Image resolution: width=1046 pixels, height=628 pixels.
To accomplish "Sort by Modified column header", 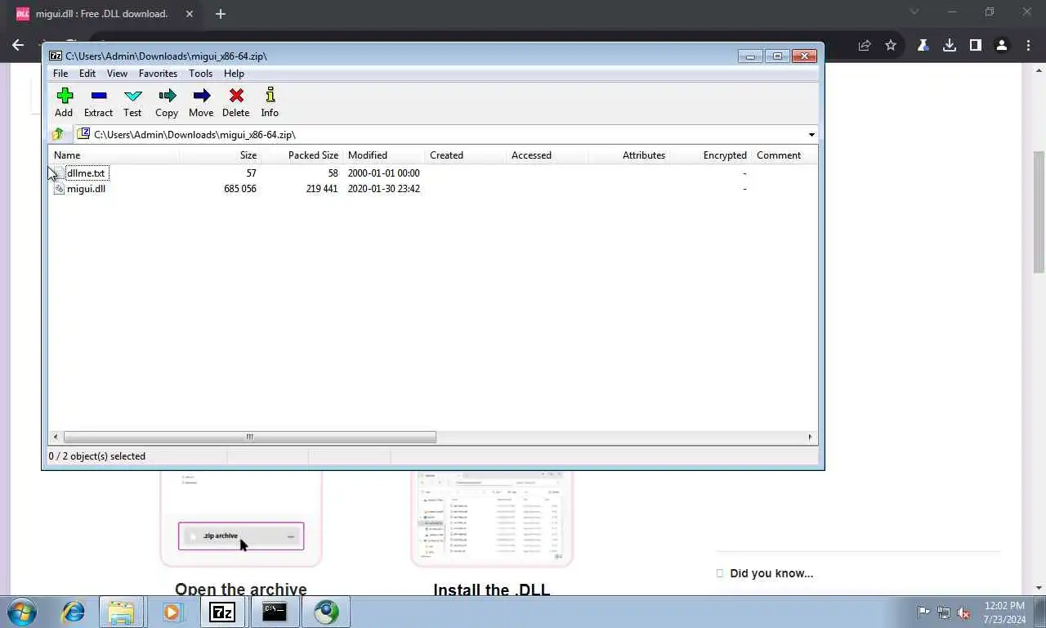I will 384,155.
